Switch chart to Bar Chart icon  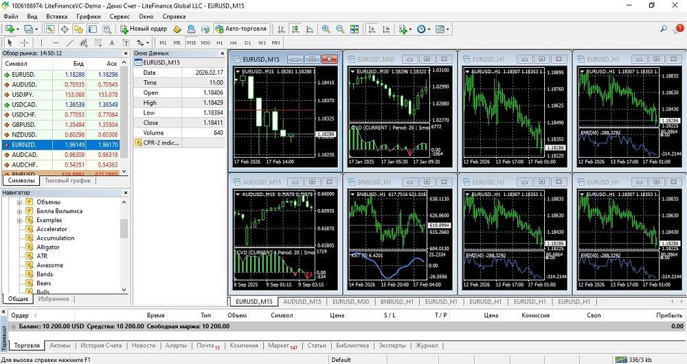pyautogui.click(x=281, y=29)
